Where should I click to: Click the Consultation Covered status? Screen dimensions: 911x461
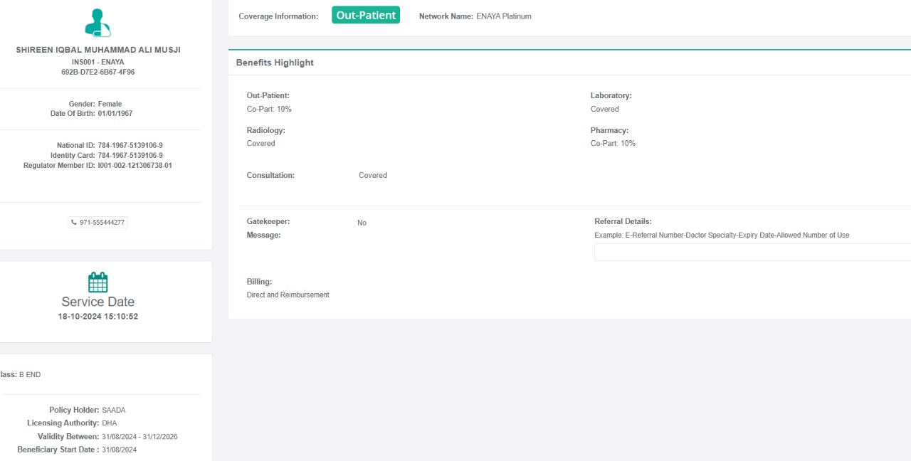pos(372,175)
